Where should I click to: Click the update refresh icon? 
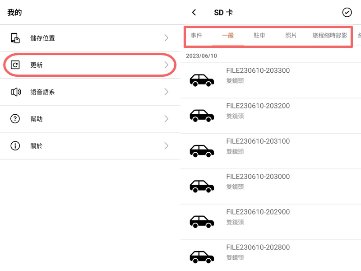point(15,65)
